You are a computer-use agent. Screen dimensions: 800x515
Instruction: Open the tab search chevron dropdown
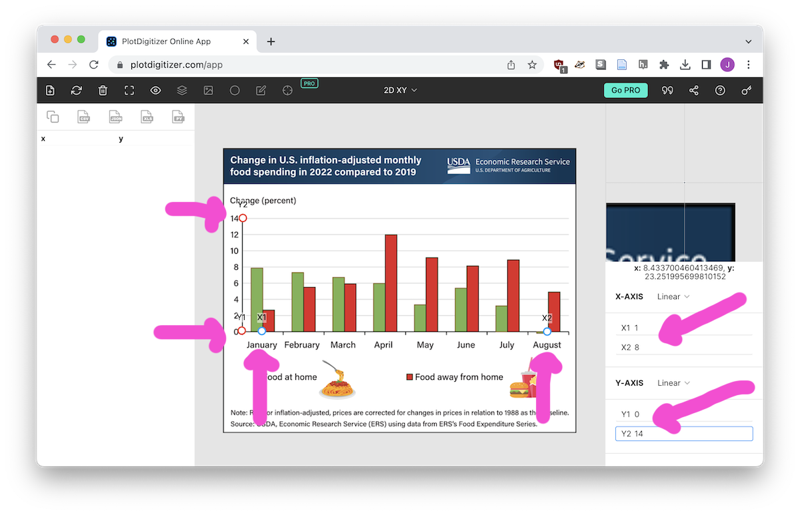(749, 41)
